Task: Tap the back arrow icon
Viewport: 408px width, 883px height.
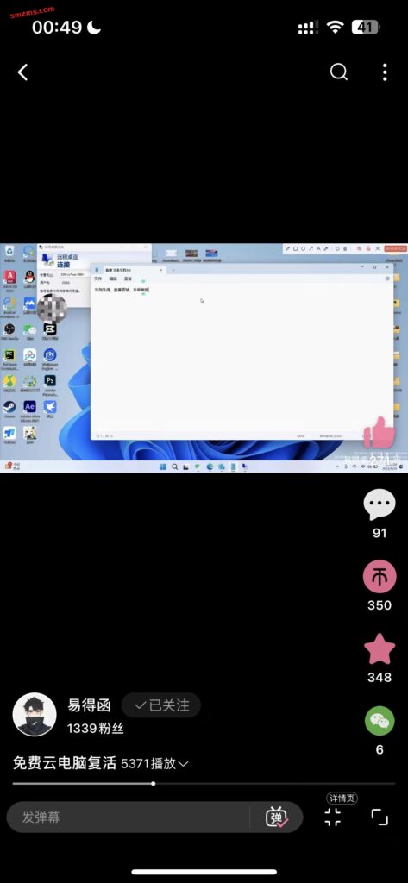Action: pos(22,72)
